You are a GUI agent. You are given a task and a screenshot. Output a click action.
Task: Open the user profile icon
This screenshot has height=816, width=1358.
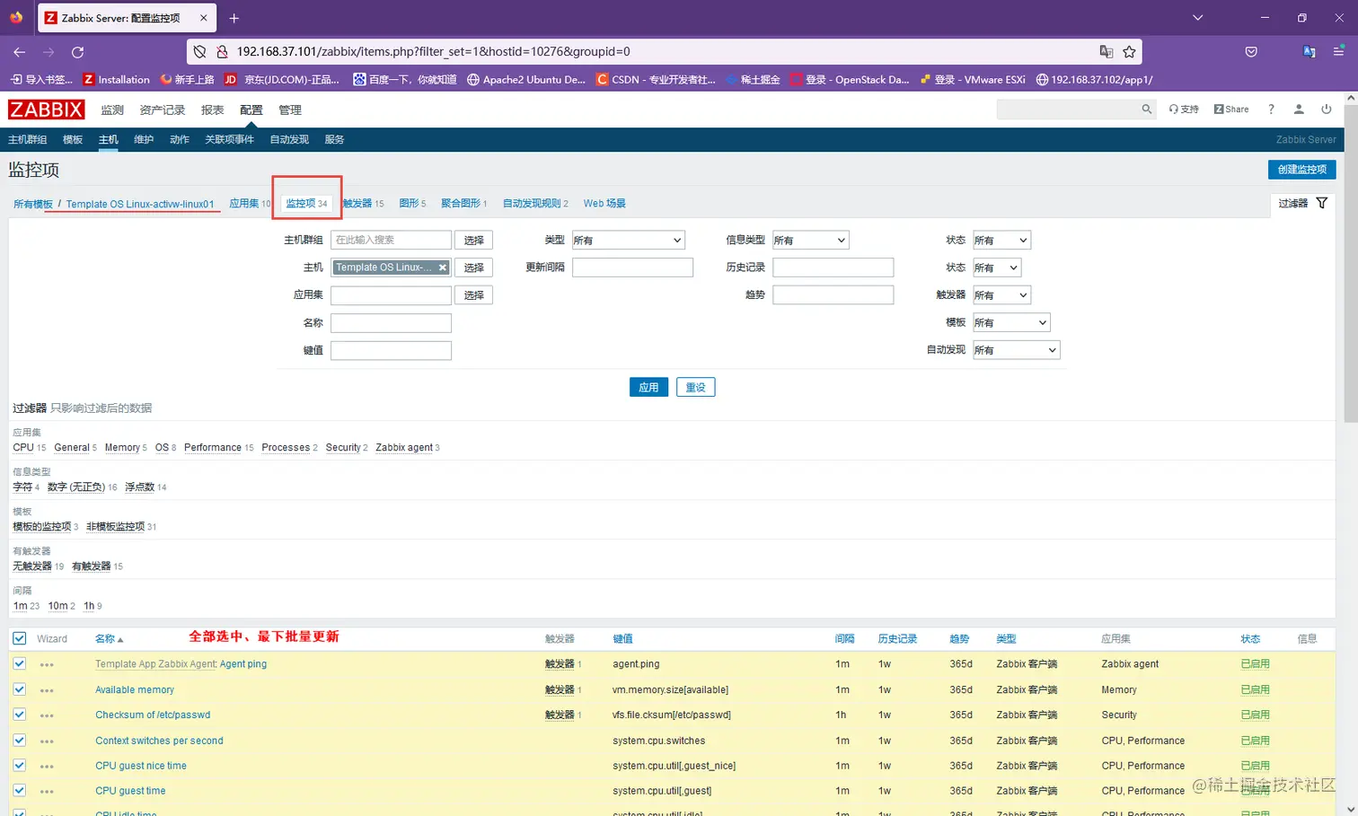pyautogui.click(x=1299, y=110)
